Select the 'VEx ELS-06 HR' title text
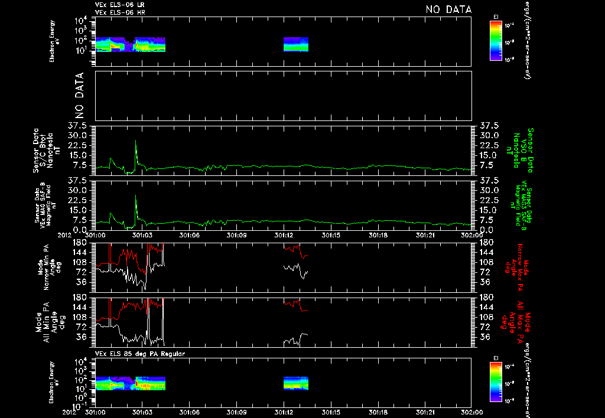Image resolution: width=605 pixels, height=418 pixels. [120, 12]
